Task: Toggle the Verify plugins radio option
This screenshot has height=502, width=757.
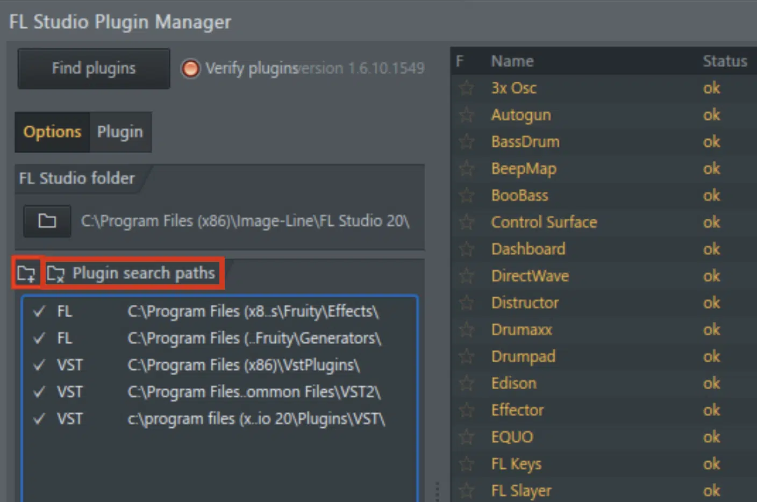Action: (x=190, y=68)
